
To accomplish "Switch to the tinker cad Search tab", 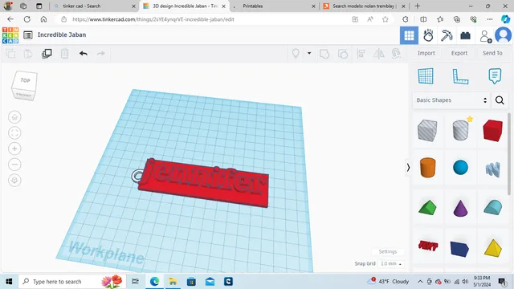I will (95, 6).
